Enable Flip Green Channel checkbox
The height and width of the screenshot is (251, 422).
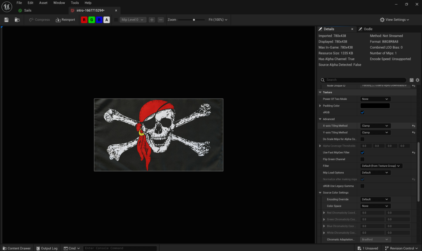pos(363,159)
